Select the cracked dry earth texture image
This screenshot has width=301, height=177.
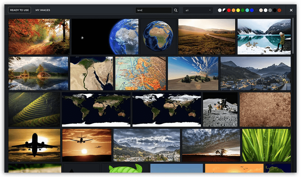265,109
